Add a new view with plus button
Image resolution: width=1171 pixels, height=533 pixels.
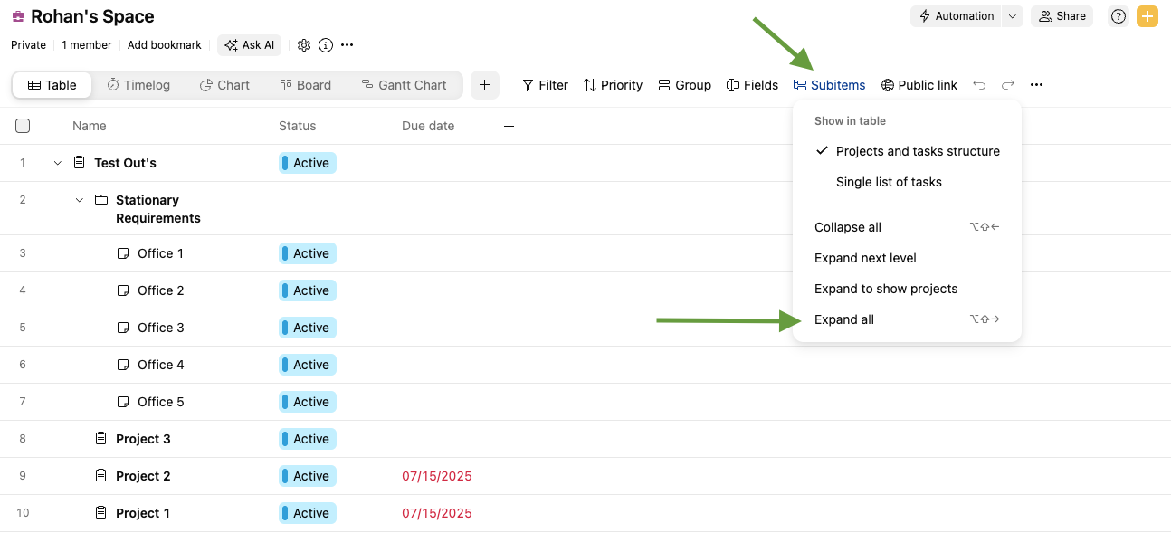[484, 85]
